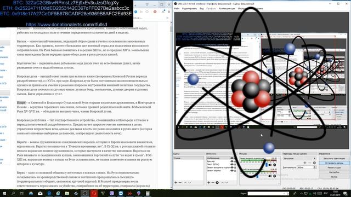The image size is (351, 197).
Task: Click the highlighted word Бояре in article
Action: click(x=21, y=102)
